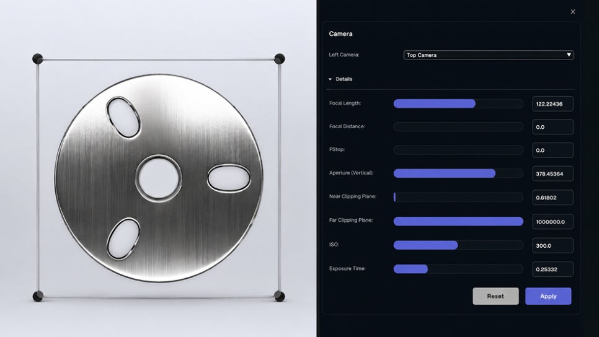The height and width of the screenshot is (337, 599).
Task: Adjust the Focal Length slider
Action: click(x=458, y=103)
